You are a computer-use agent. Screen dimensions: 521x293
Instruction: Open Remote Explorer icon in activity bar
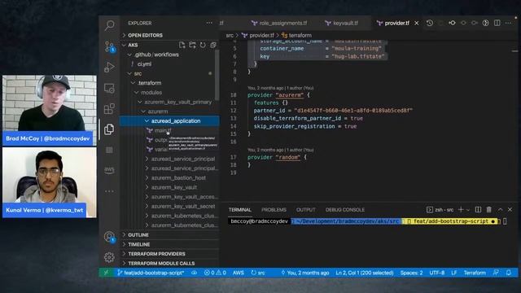pos(109,89)
